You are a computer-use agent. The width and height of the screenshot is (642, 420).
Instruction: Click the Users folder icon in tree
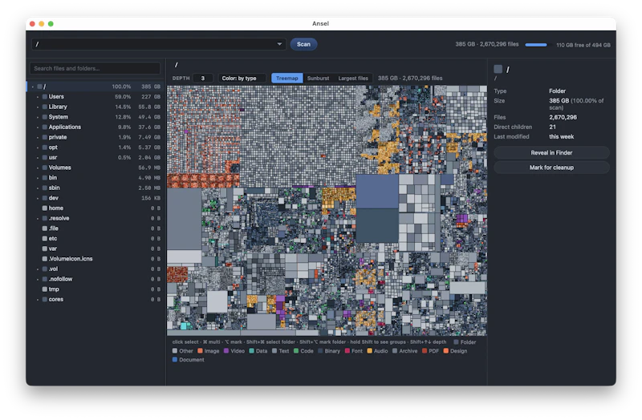45,97
